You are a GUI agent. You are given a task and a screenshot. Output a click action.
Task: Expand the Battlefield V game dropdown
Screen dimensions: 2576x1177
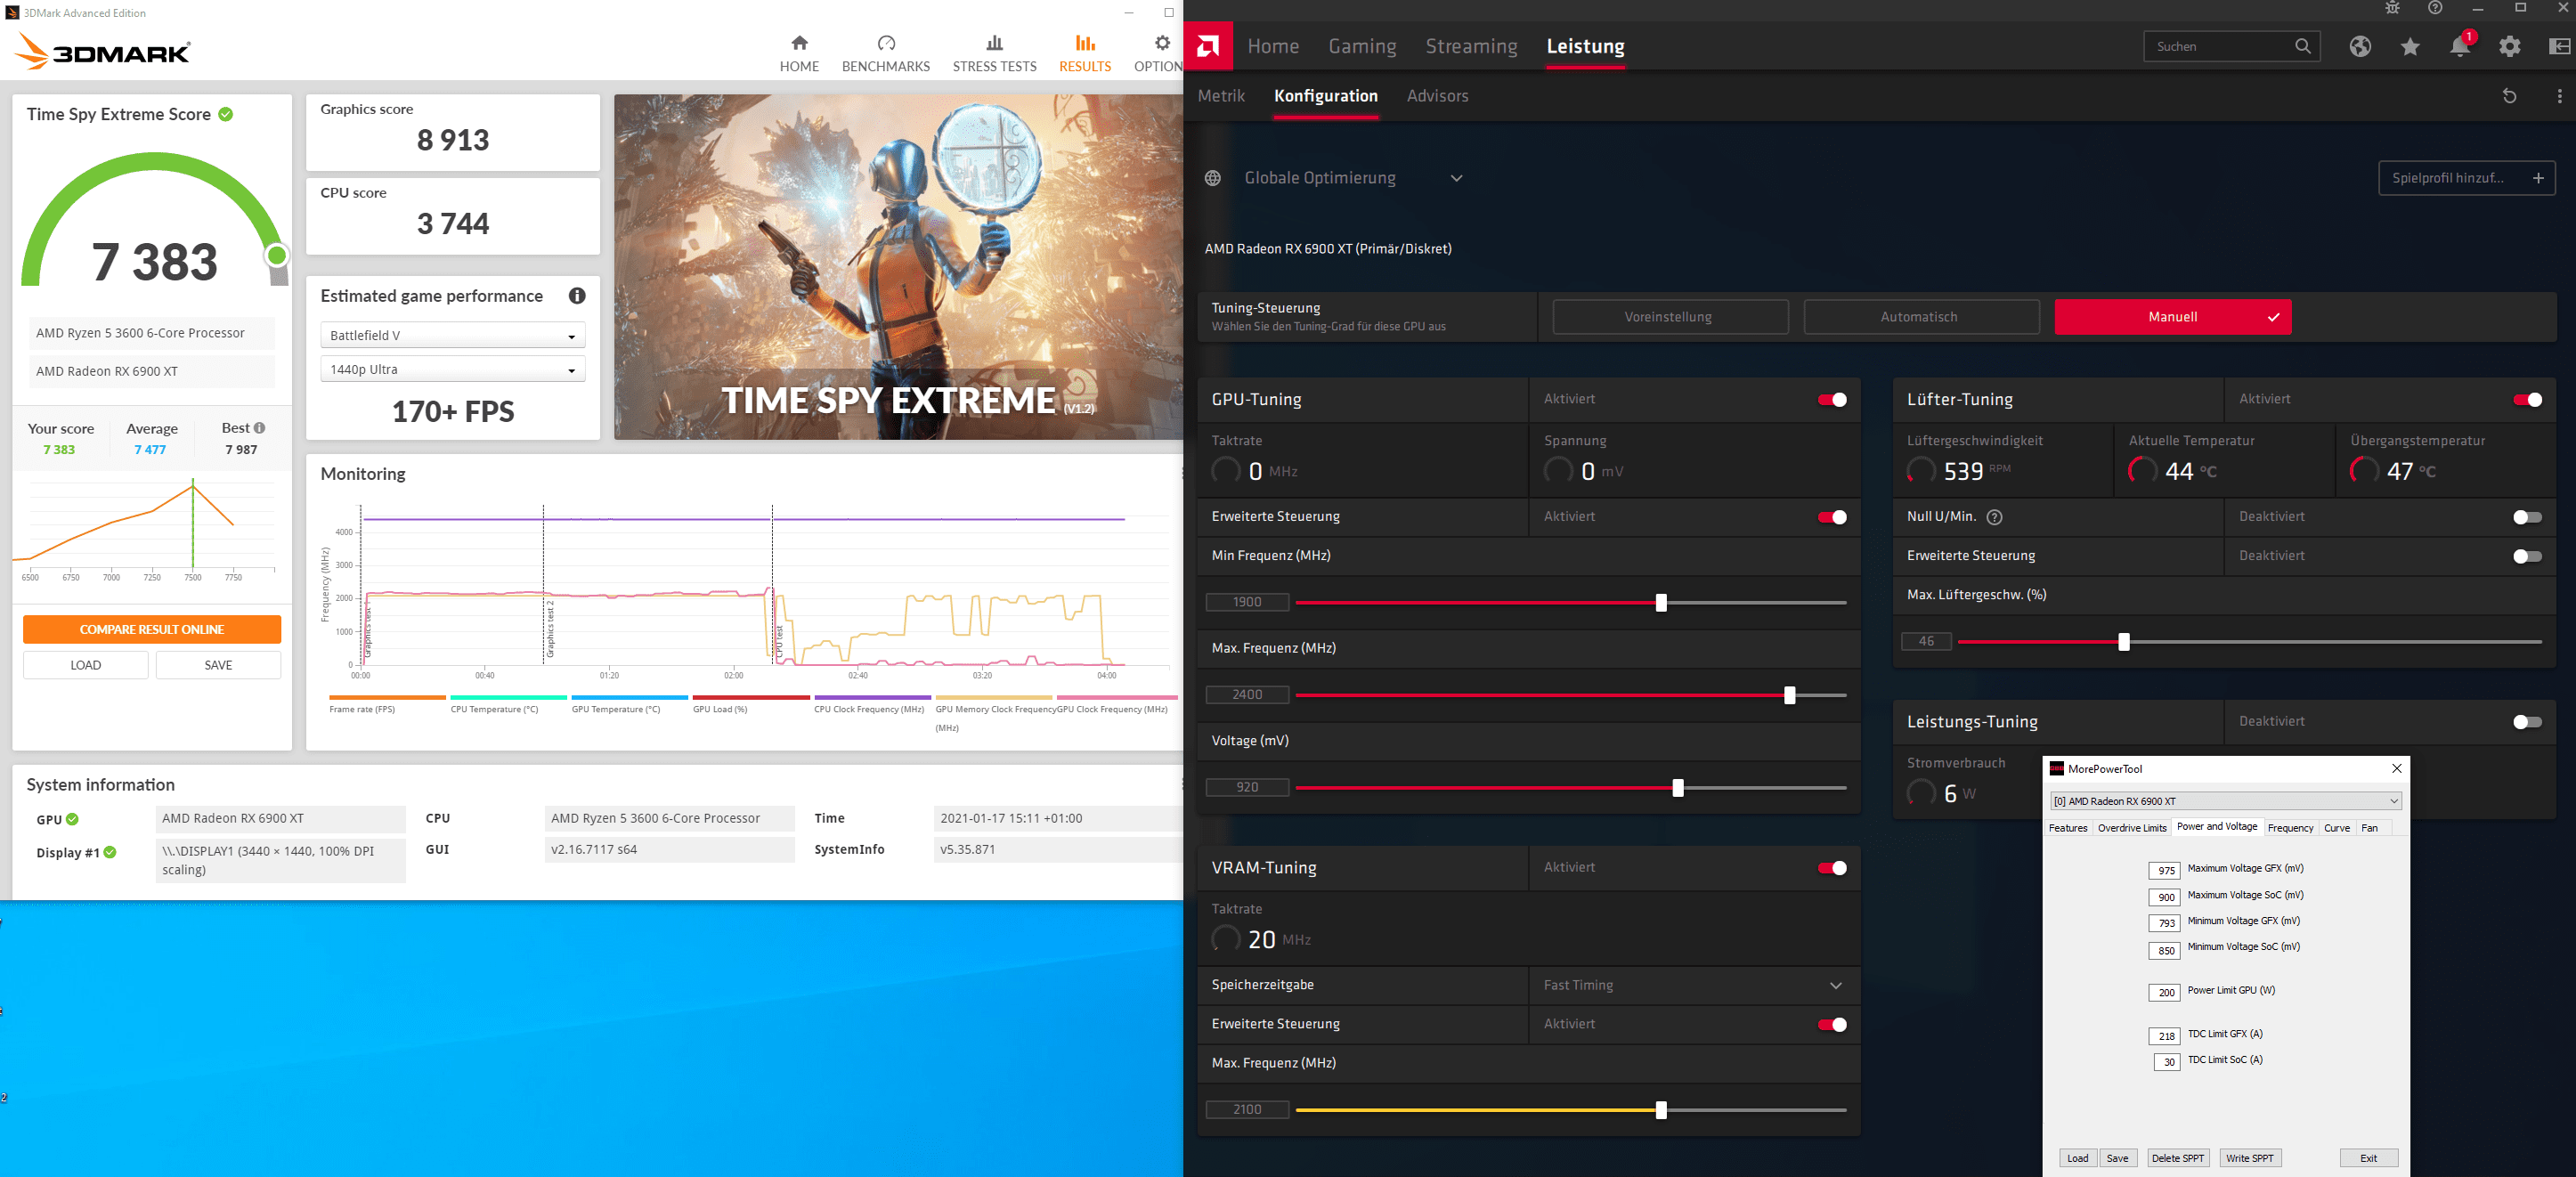point(452,335)
